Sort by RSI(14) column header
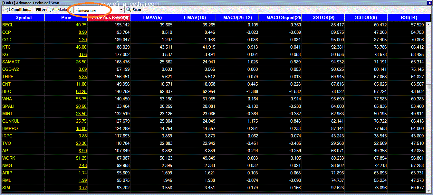This screenshot has width=433, height=195. tap(409, 18)
